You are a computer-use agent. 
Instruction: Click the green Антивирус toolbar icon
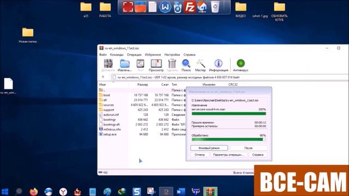coord(240,65)
